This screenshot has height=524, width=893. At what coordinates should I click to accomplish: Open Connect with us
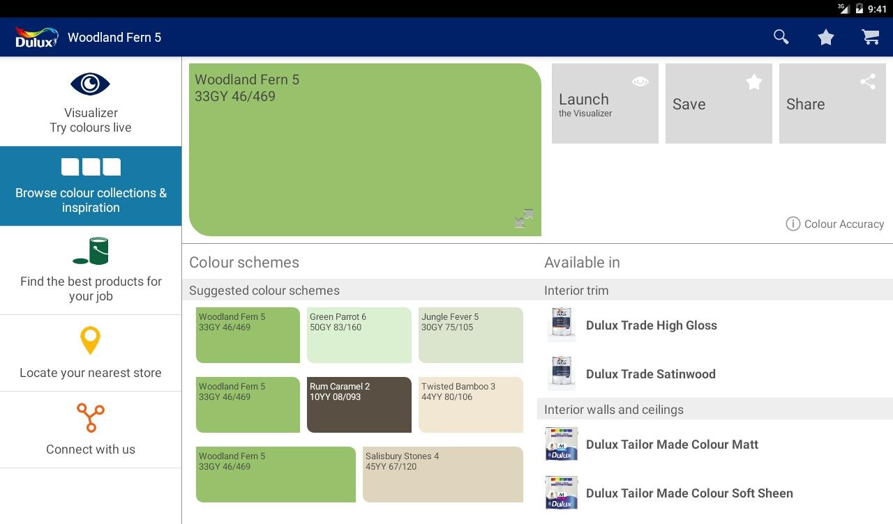[x=91, y=430]
